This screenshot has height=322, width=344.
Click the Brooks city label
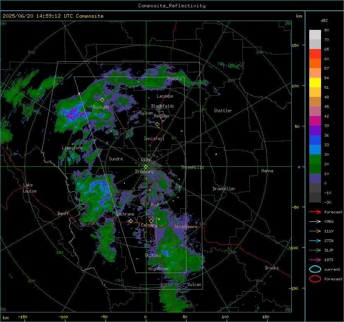point(272,268)
